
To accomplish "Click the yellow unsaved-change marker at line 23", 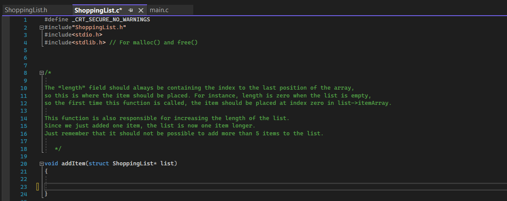I will 38,187.
